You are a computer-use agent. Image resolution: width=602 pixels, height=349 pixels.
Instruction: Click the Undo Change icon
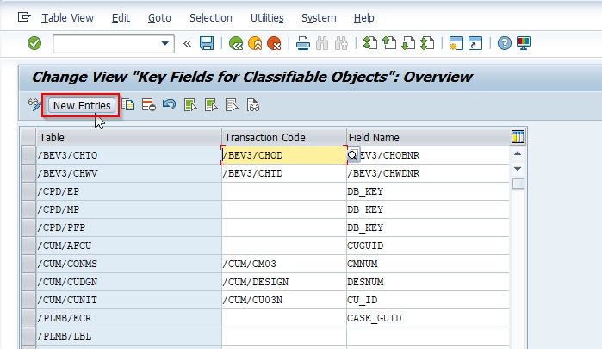[169, 104]
